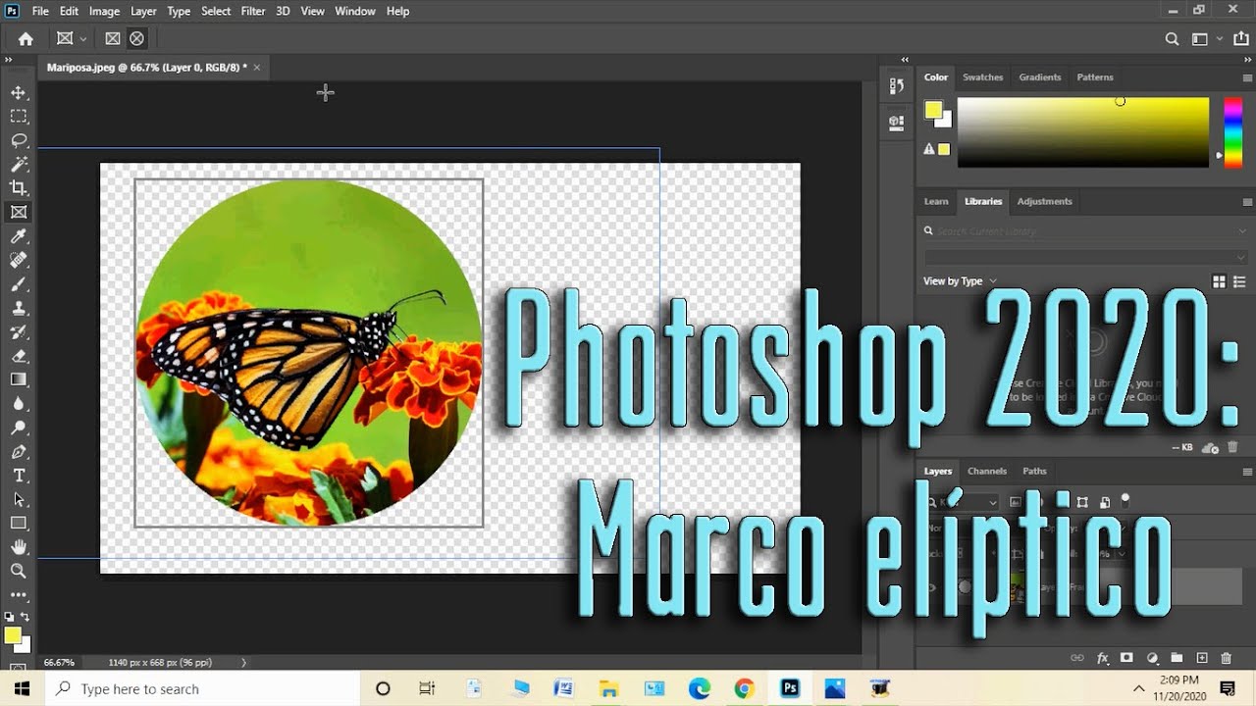Open Windows Start menu
Image resolution: width=1256 pixels, height=706 pixels.
pos(22,688)
